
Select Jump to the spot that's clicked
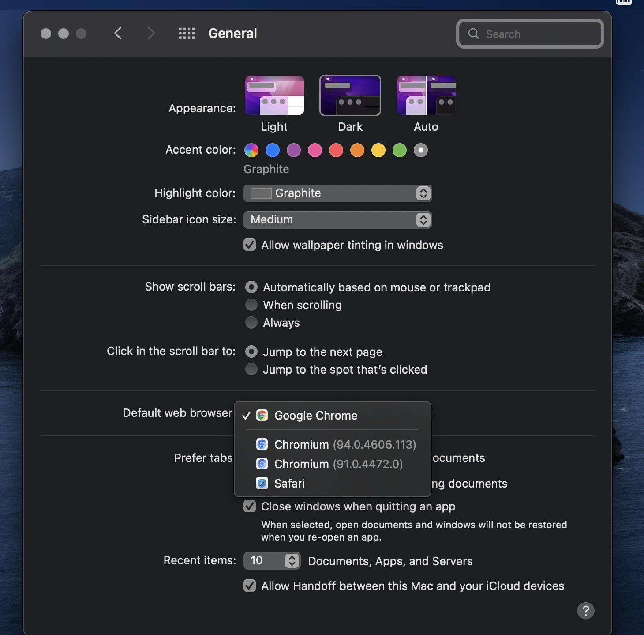[251, 370]
